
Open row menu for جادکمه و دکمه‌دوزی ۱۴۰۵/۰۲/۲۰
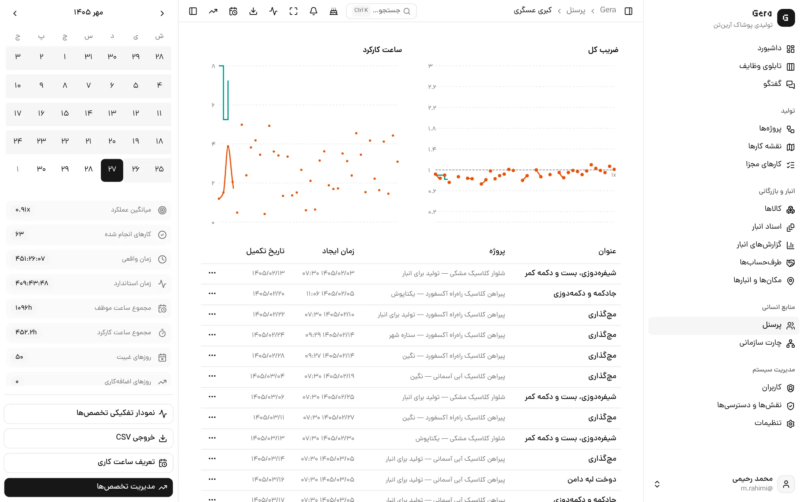click(x=212, y=294)
